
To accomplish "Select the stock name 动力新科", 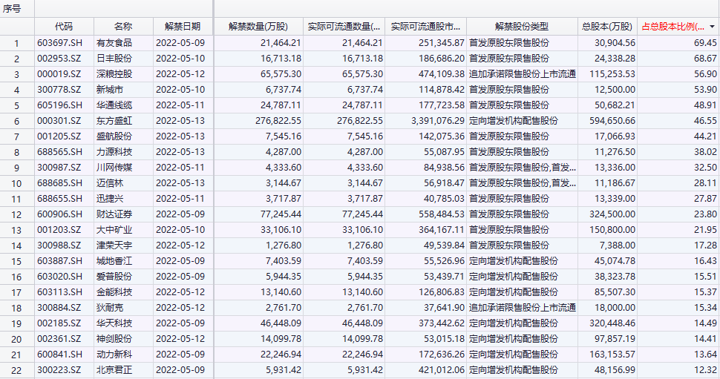I will coord(114,355).
